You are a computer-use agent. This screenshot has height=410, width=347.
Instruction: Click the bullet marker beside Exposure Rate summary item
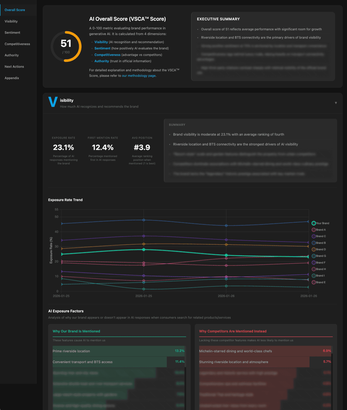point(169,135)
